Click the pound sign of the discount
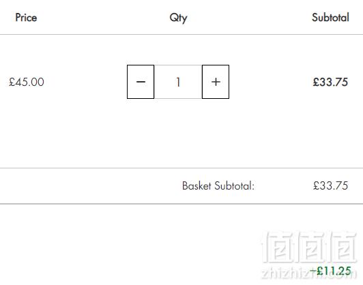Image resolution: width=363 pixels, height=285 pixels. click(320, 271)
